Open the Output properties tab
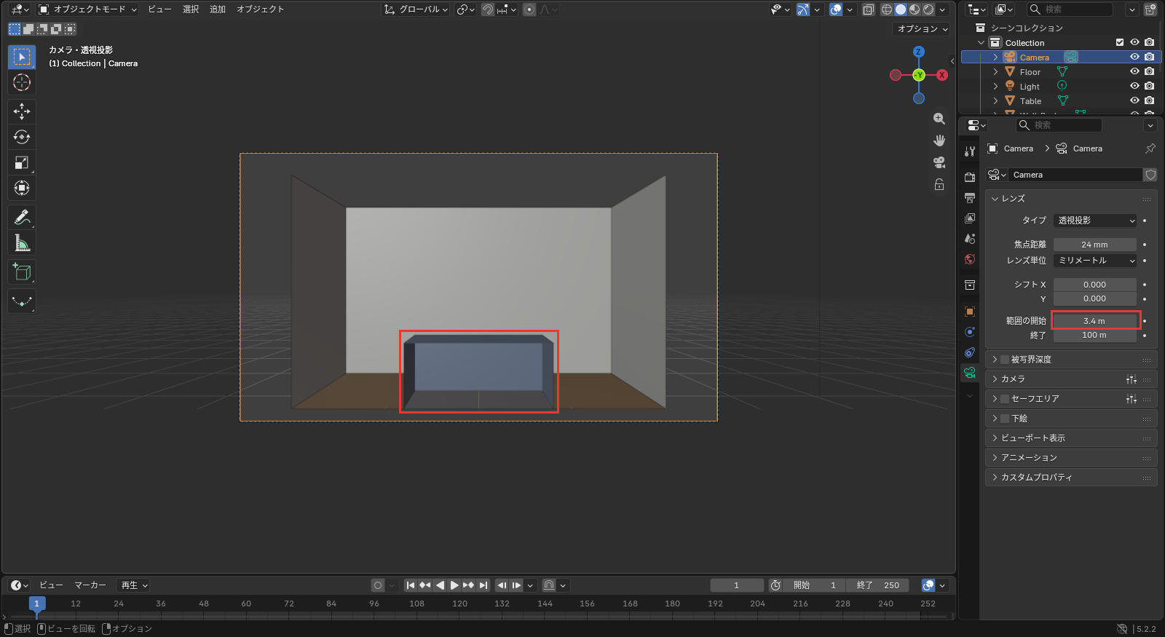The image size is (1165, 637). click(970, 197)
